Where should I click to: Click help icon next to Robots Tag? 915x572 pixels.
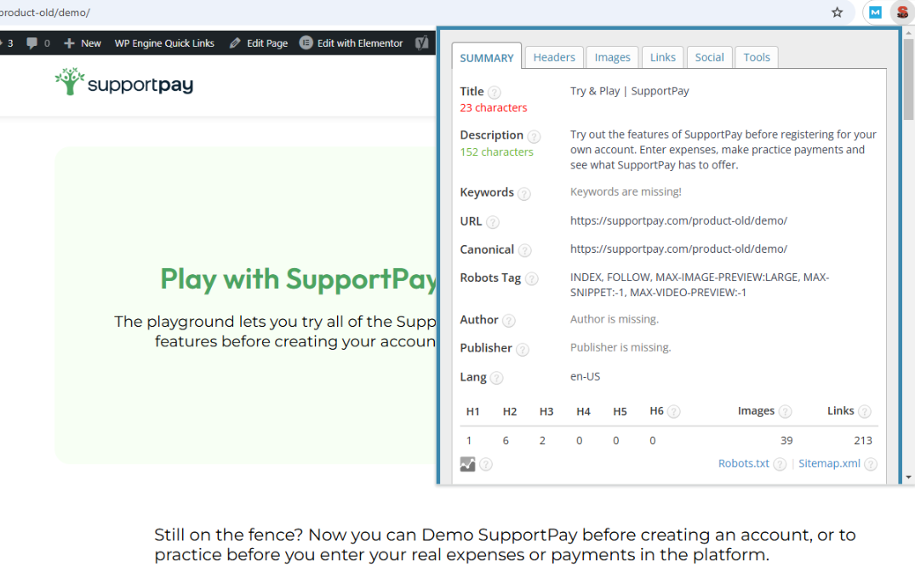tap(531, 278)
